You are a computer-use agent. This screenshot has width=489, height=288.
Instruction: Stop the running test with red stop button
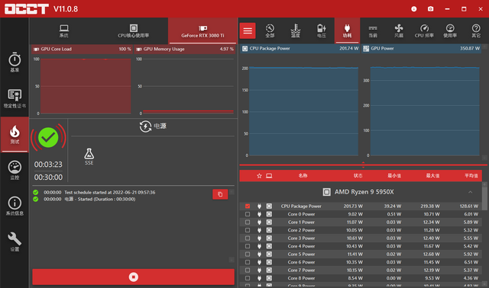pos(134,277)
